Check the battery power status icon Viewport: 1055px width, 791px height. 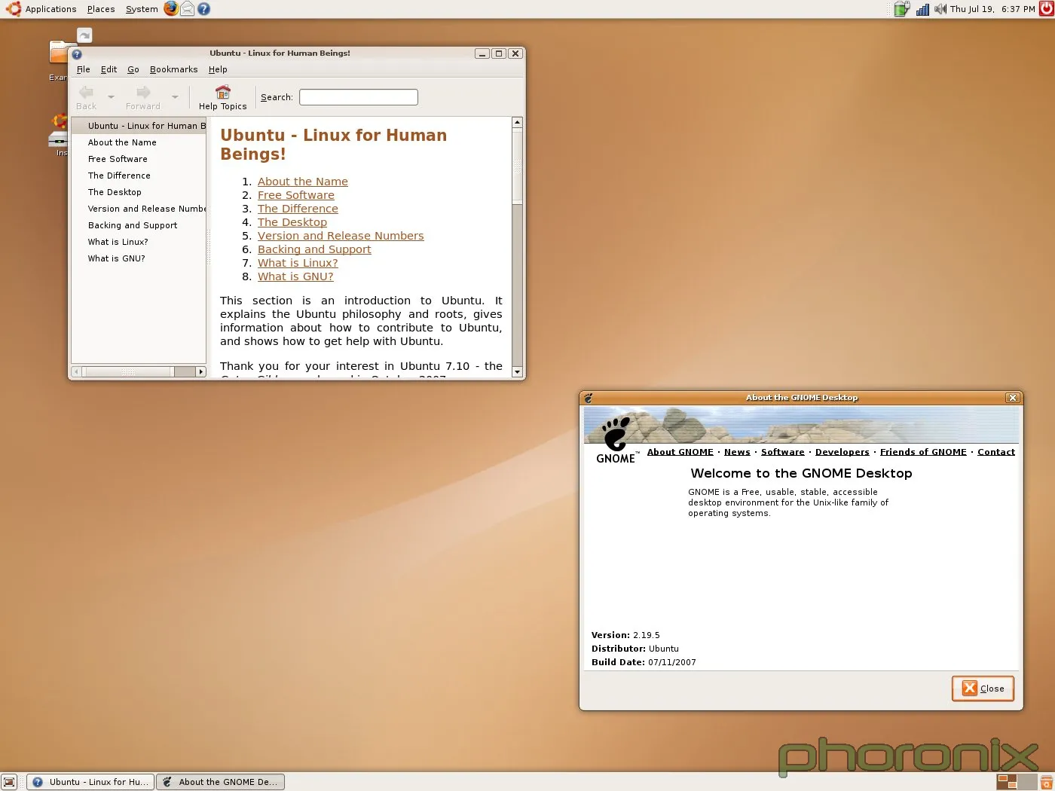[x=901, y=9]
